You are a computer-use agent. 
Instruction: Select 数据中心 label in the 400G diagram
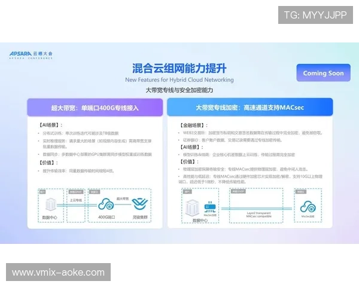[x=50, y=218]
